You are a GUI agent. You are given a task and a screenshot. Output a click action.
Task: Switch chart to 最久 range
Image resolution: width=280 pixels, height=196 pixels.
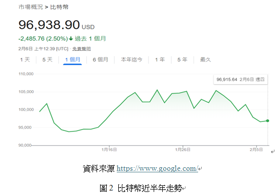[205, 59]
